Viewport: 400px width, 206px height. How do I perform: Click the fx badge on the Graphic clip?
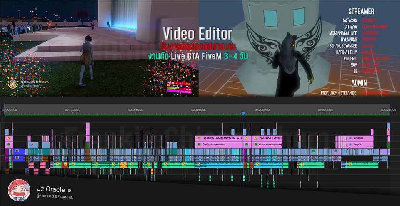pyautogui.click(x=350, y=144)
